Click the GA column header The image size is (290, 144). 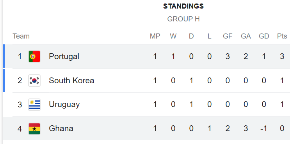point(246,36)
